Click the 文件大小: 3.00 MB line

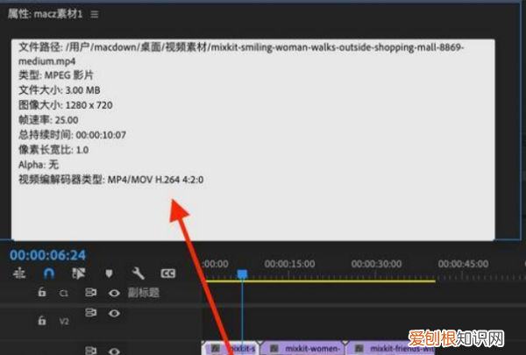tap(60, 90)
